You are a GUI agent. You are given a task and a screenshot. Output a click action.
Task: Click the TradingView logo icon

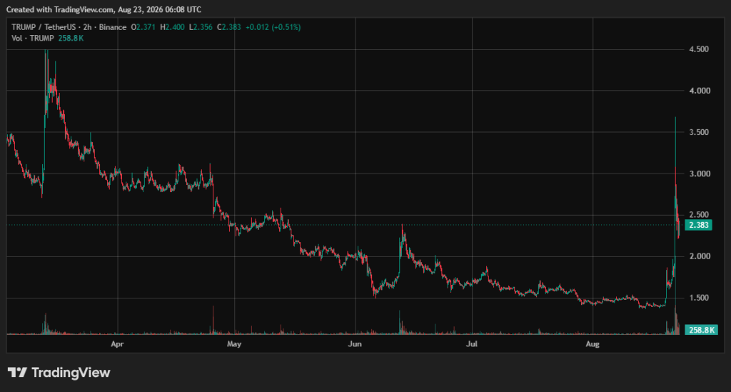(x=17, y=373)
